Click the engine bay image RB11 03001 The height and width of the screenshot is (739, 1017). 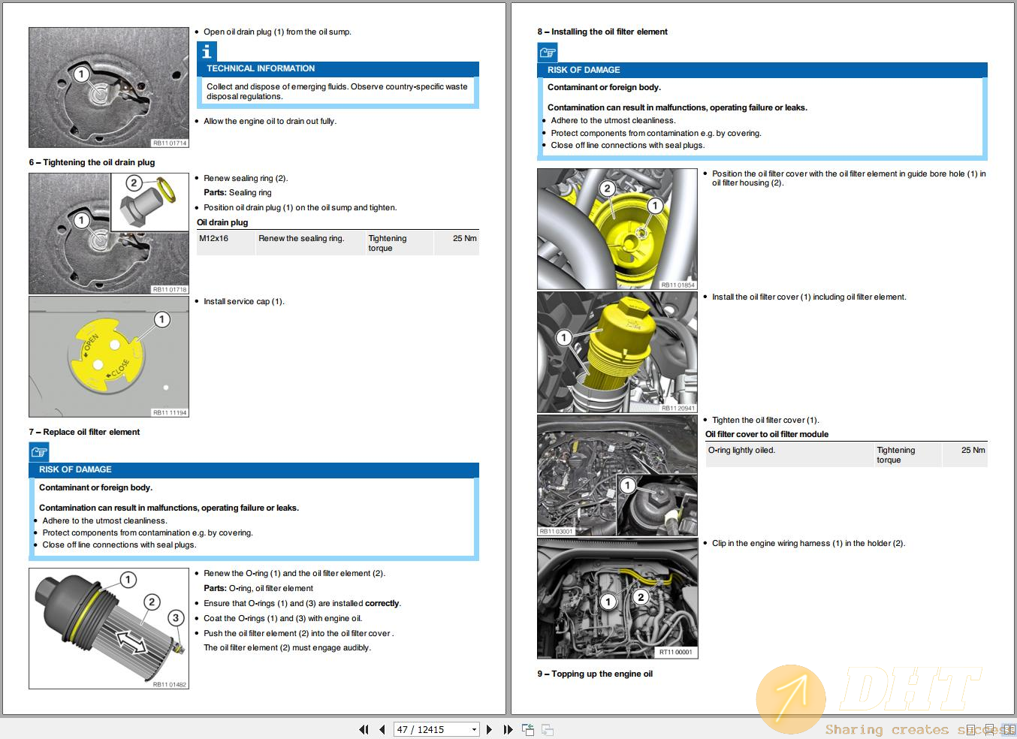(x=617, y=475)
